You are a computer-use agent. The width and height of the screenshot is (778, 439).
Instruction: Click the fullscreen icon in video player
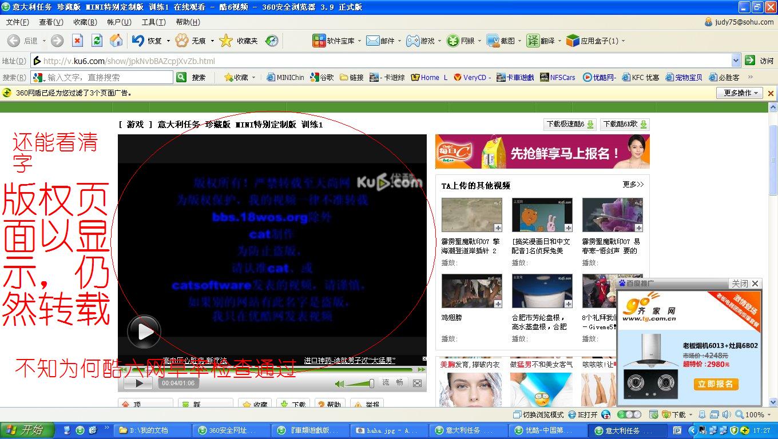point(417,383)
